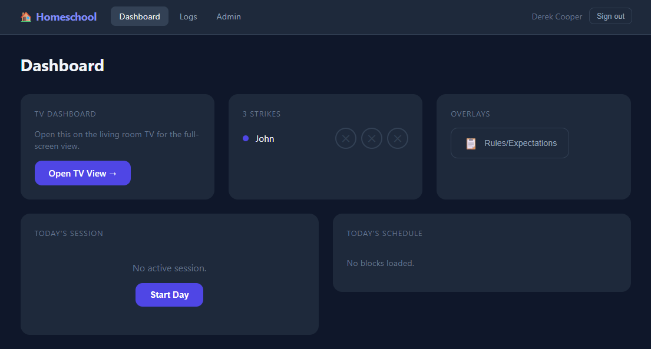The height and width of the screenshot is (349, 651).
Task: Go to the Admin tab
Action: click(229, 16)
